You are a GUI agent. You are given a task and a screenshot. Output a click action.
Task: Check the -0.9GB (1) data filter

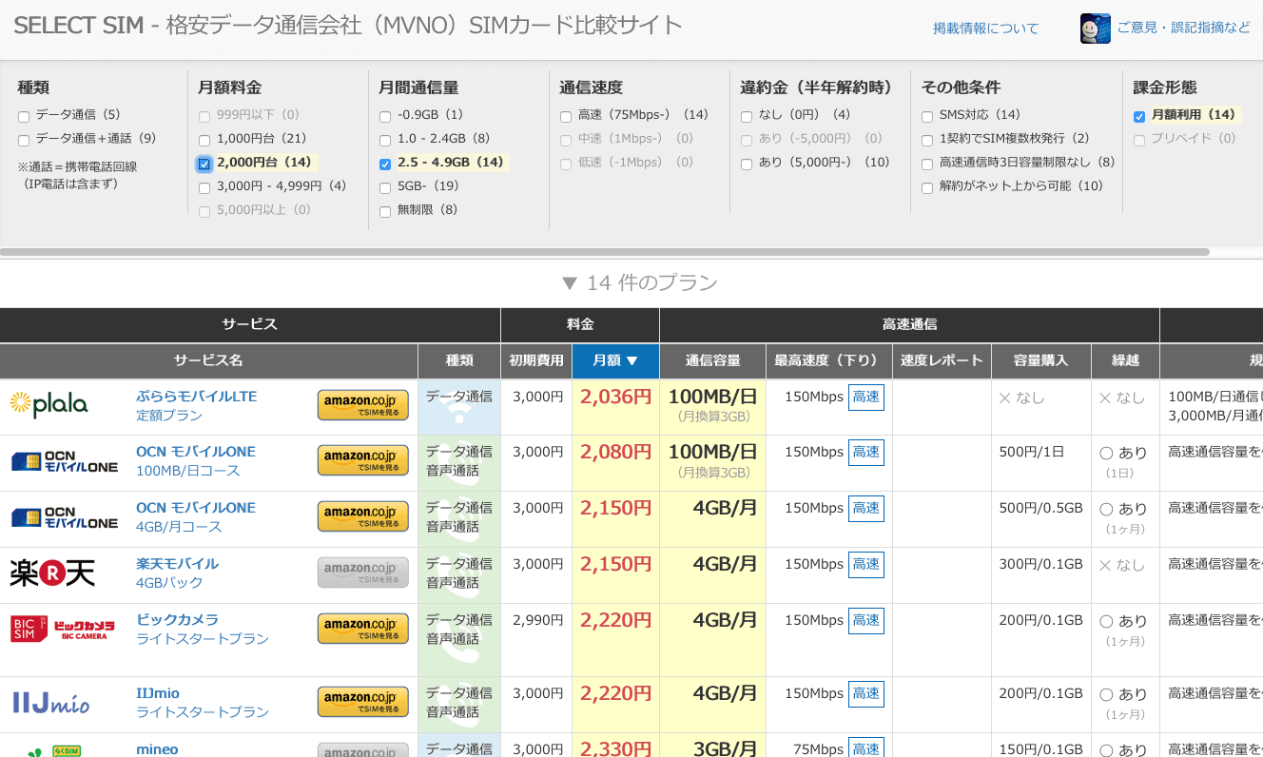385,116
